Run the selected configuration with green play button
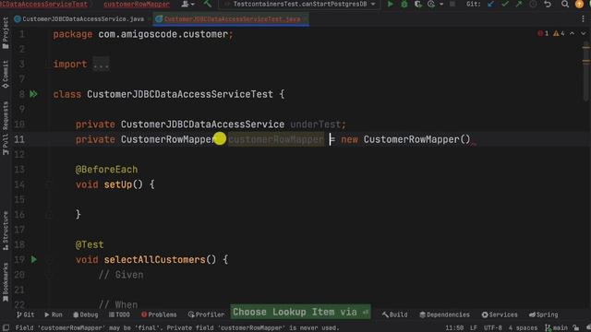The width and height of the screenshot is (591, 332). tap(390, 4)
